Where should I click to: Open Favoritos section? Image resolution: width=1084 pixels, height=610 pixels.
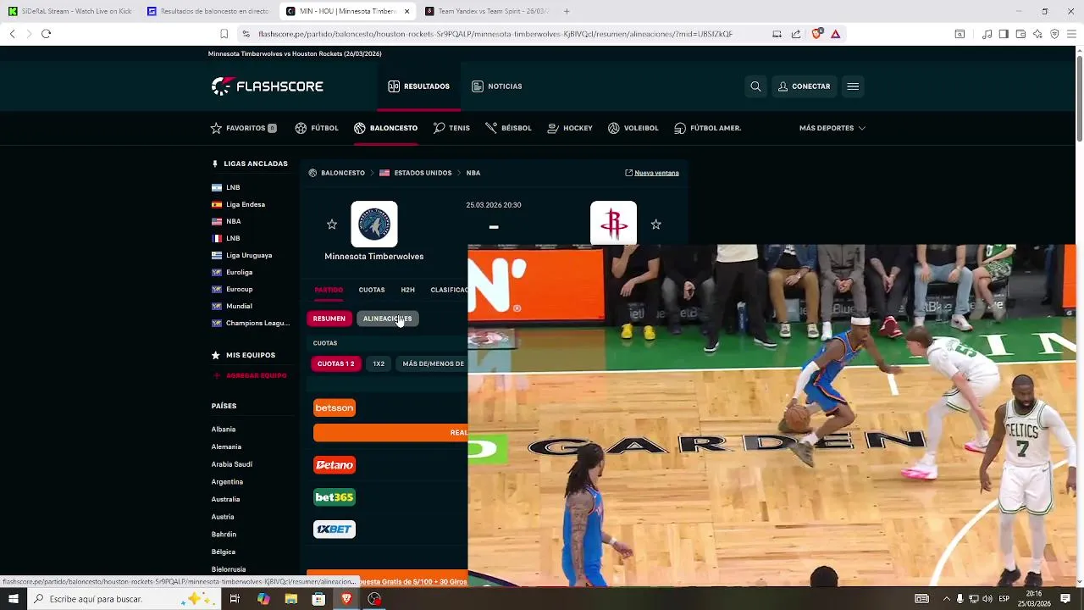pyautogui.click(x=243, y=128)
